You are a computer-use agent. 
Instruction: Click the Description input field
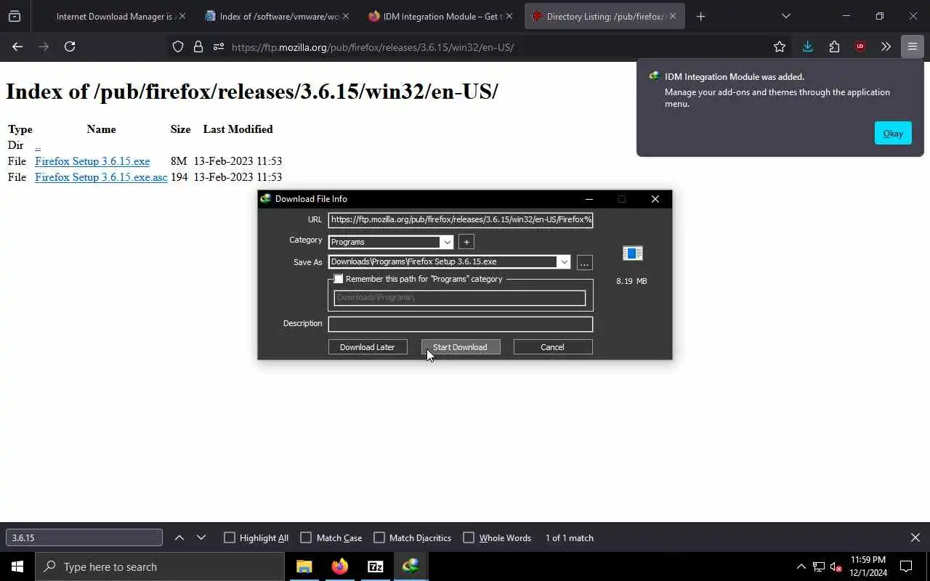coord(461,324)
